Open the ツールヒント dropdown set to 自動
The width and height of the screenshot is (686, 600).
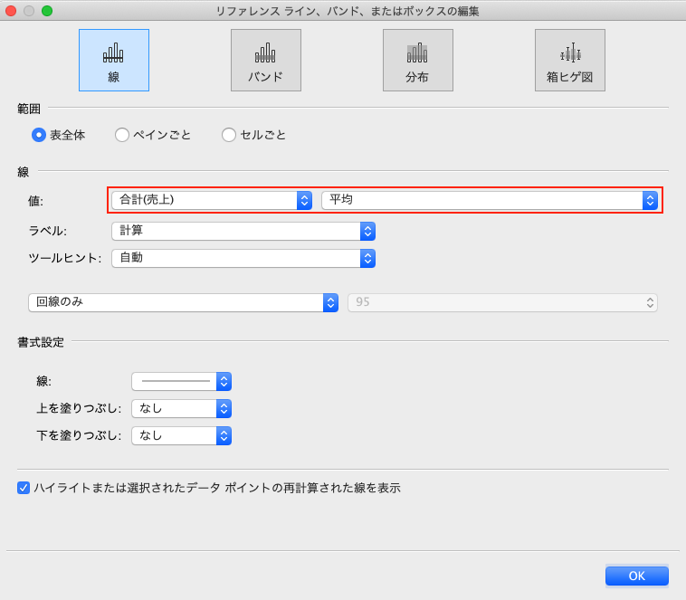pyautogui.click(x=243, y=258)
